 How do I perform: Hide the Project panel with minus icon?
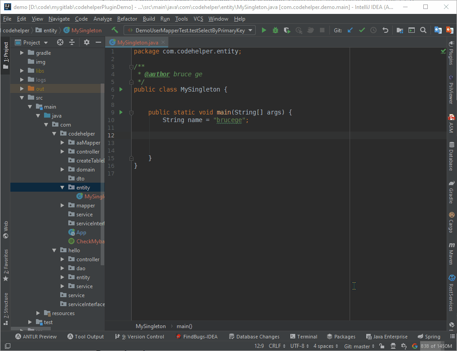(98, 43)
